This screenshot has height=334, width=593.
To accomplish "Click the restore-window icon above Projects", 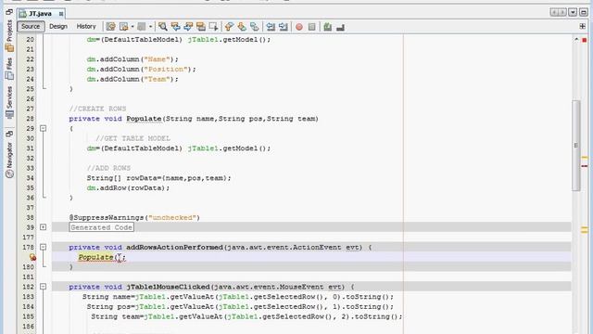I will (x=9, y=12).
